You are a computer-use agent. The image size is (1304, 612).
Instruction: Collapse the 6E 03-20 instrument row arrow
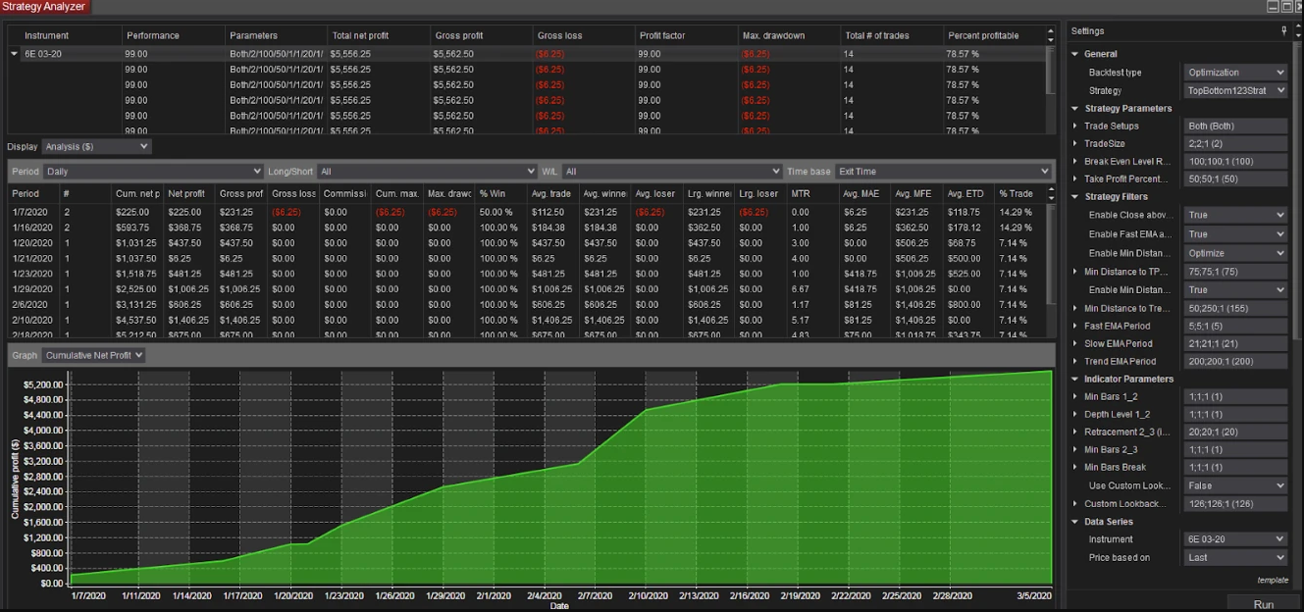(x=15, y=54)
